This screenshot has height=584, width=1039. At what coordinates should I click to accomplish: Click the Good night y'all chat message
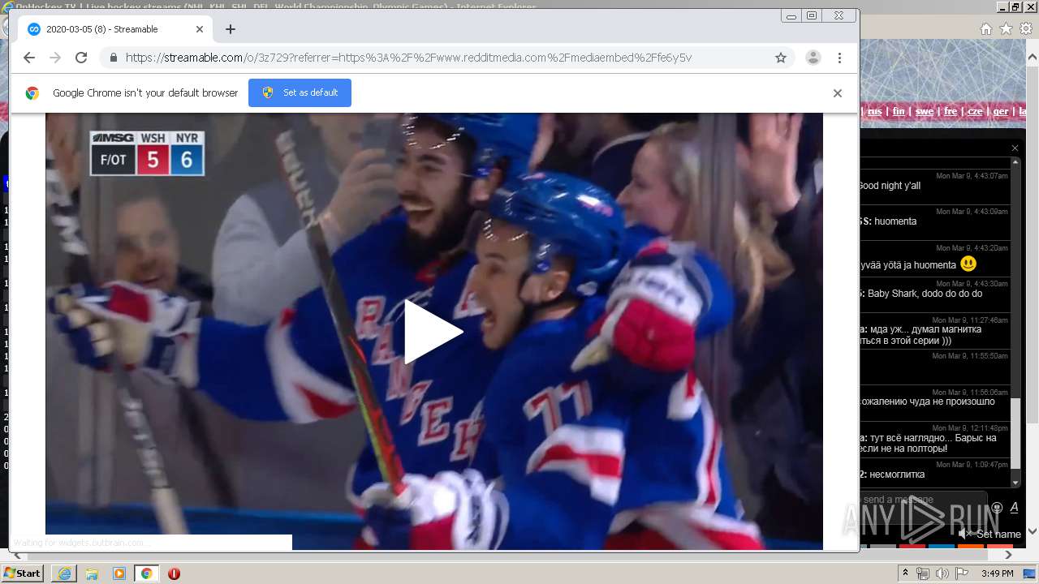[x=890, y=186]
